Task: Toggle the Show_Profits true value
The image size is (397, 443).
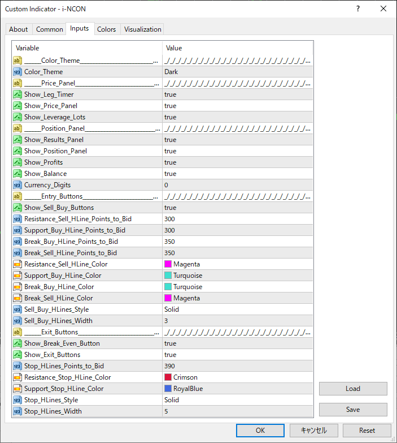Action: coord(238,162)
